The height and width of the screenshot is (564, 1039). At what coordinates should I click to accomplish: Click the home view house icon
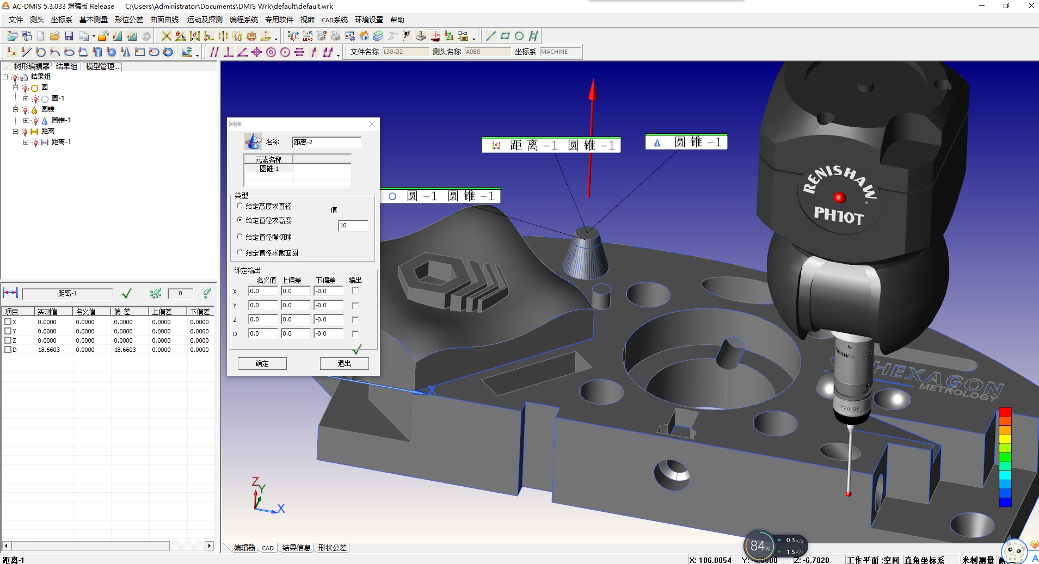click(x=364, y=36)
